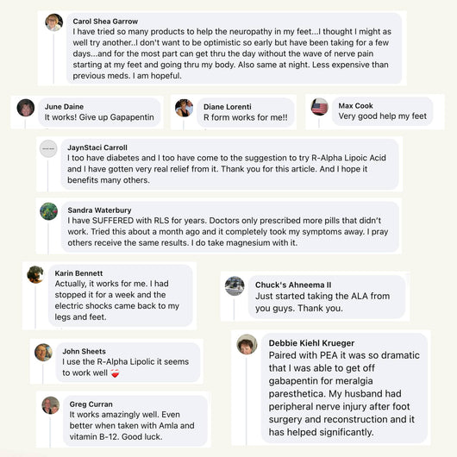Open Chuck's Ahneema II boat avatar
Screen dimensions: 457x457
[235, 285]
